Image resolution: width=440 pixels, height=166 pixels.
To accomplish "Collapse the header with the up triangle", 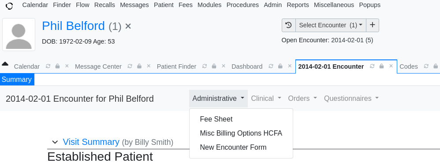I will coord(5,64).
